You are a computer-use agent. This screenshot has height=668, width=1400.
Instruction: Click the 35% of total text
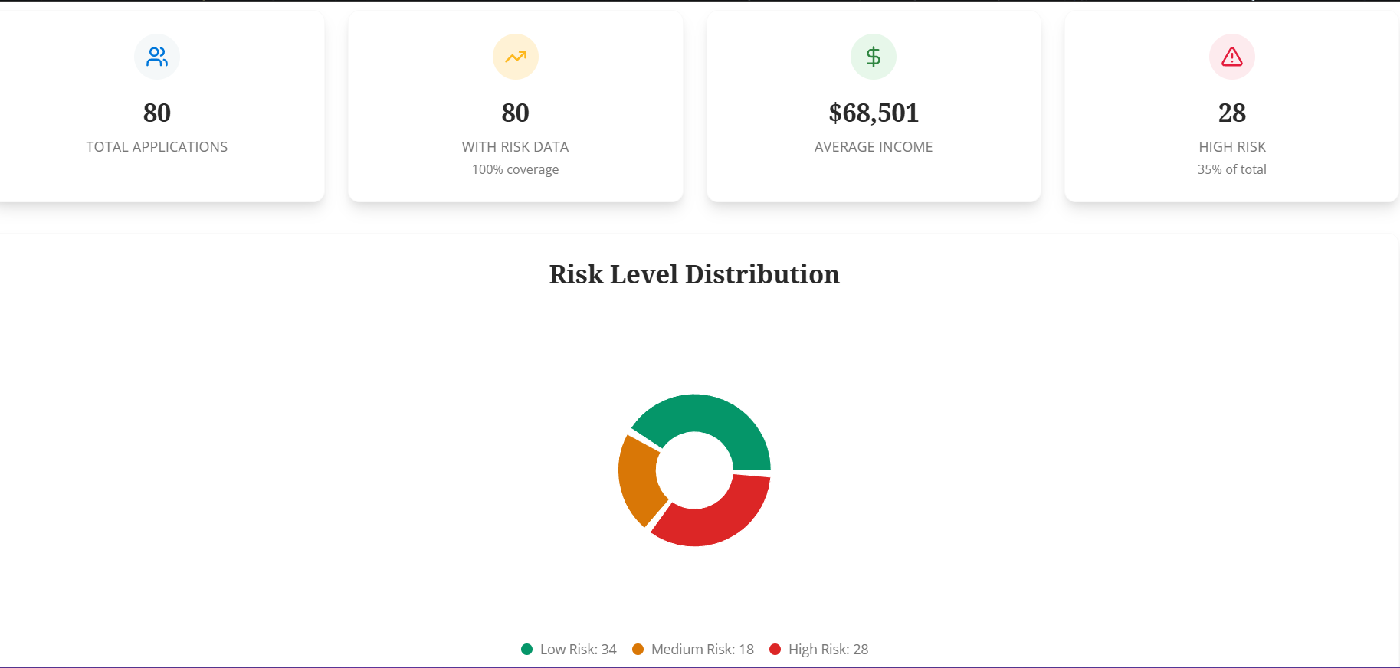tap(1232, 169)
